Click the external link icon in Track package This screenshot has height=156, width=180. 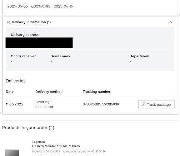[144, 104]
